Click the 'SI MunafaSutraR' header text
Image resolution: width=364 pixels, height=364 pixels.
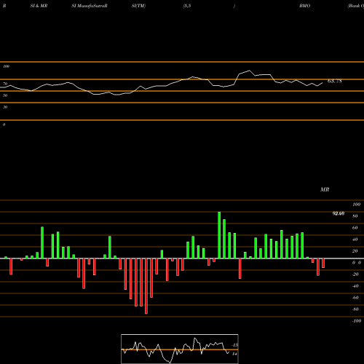[x=90, y=6]
